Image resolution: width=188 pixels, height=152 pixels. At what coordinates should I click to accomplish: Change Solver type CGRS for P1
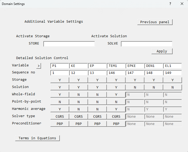click(60, 117)
